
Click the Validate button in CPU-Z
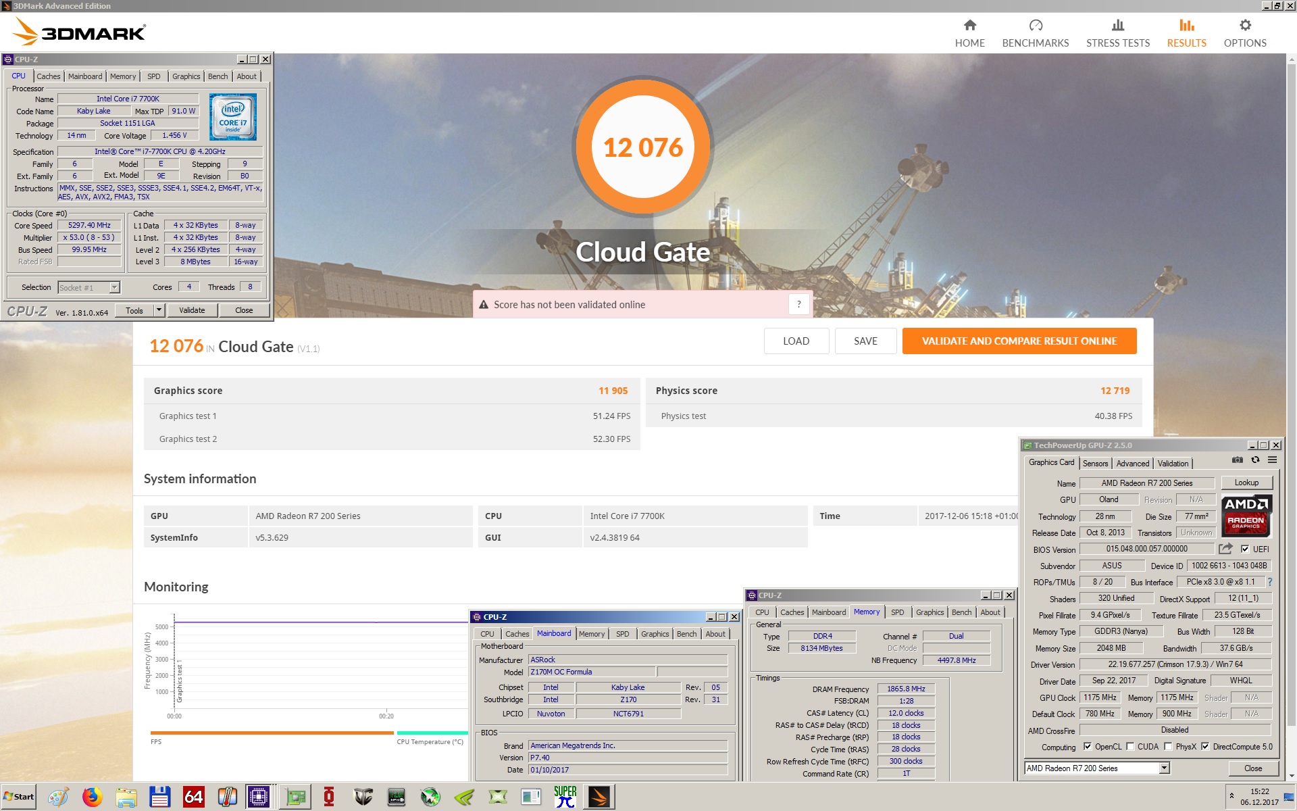pos(192,310)
